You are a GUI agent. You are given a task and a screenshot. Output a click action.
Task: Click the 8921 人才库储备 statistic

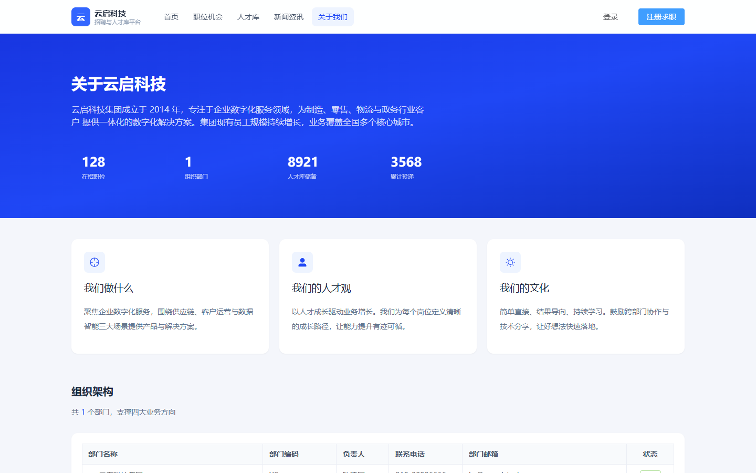tap(303, 167)
